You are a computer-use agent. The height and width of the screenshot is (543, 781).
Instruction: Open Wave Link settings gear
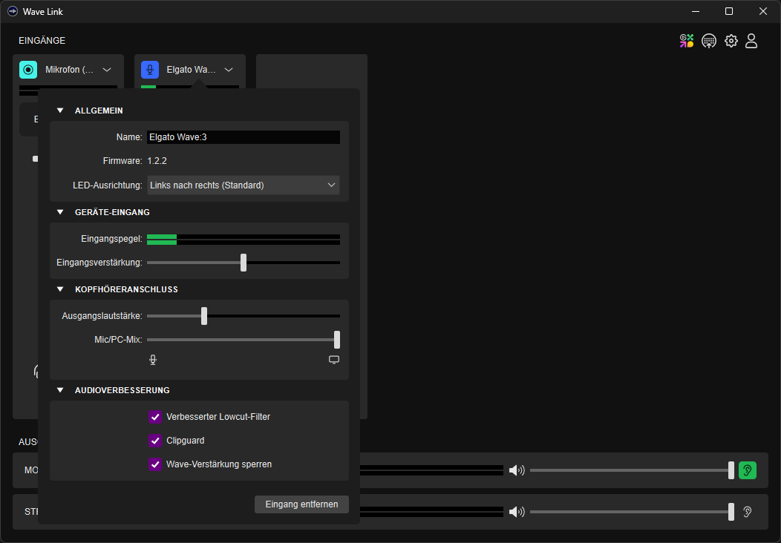(x=731, y=41)
